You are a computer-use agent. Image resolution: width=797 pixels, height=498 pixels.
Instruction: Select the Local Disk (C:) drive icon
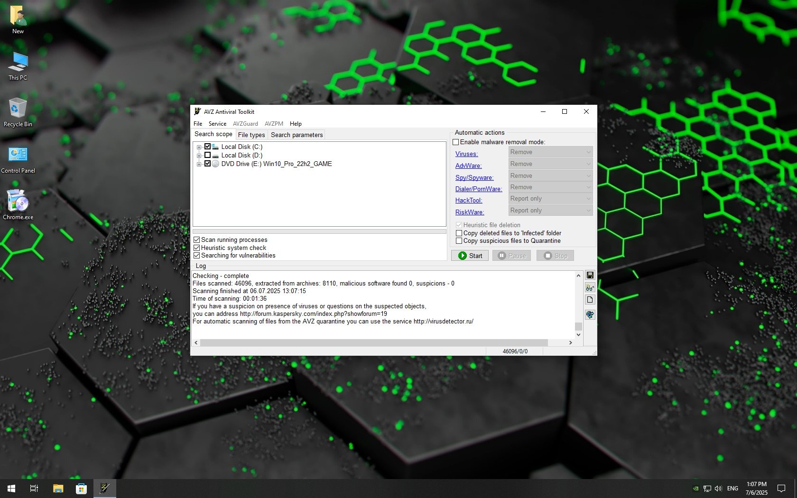(x=215, y=147)
